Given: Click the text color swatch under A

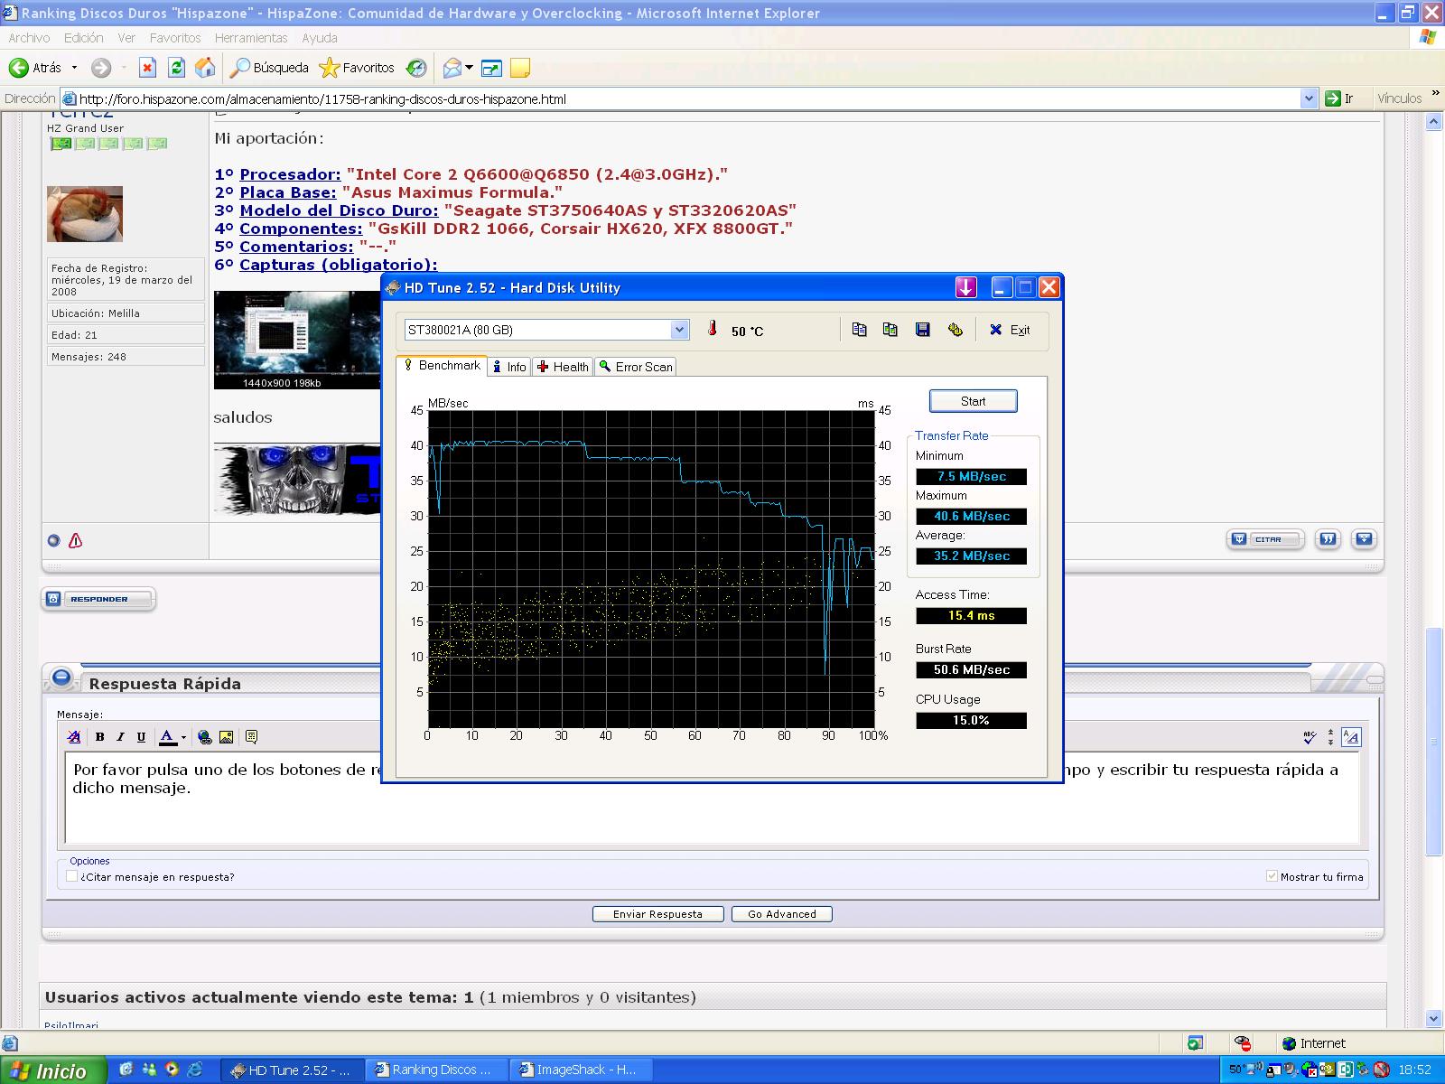Looking at the screenshot, I should tap(167, 744).
